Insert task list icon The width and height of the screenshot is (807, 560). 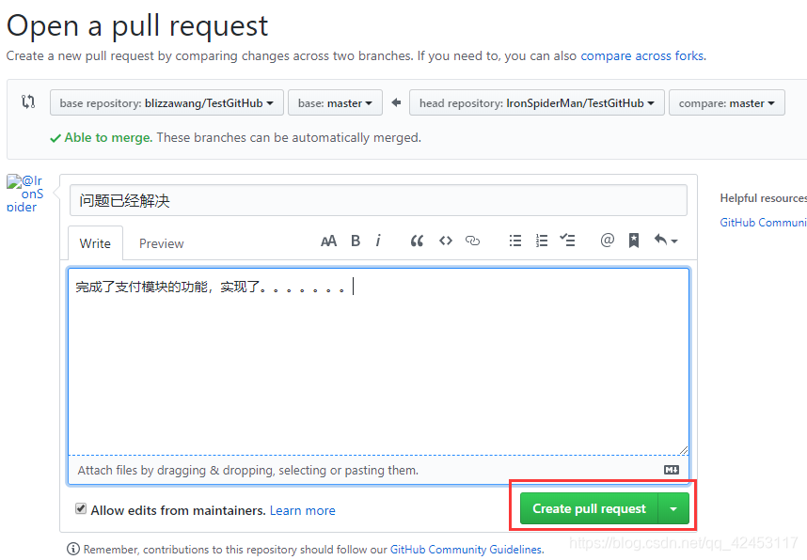pyautogui.click(x=568, y=241)
